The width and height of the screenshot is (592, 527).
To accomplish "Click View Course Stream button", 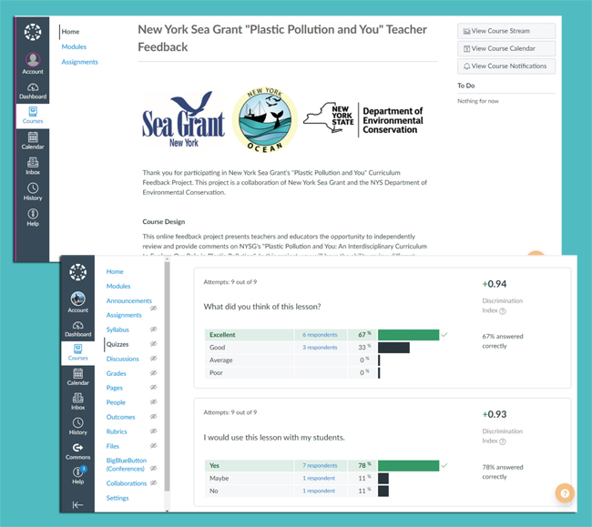I will (x=506, y=31).
